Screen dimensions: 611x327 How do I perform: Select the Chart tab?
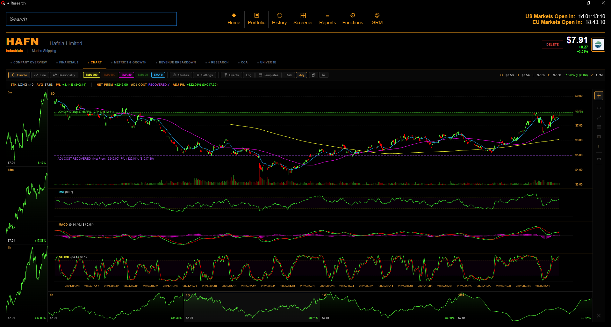click(x=95, y=62)
